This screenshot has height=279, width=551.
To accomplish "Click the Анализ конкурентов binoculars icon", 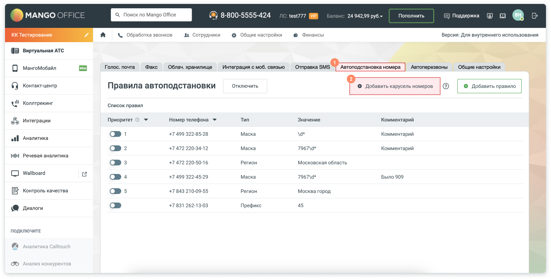I will coord(15,264).
